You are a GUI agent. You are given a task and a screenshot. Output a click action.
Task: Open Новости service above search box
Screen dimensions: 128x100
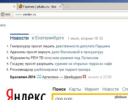point(110,89)
